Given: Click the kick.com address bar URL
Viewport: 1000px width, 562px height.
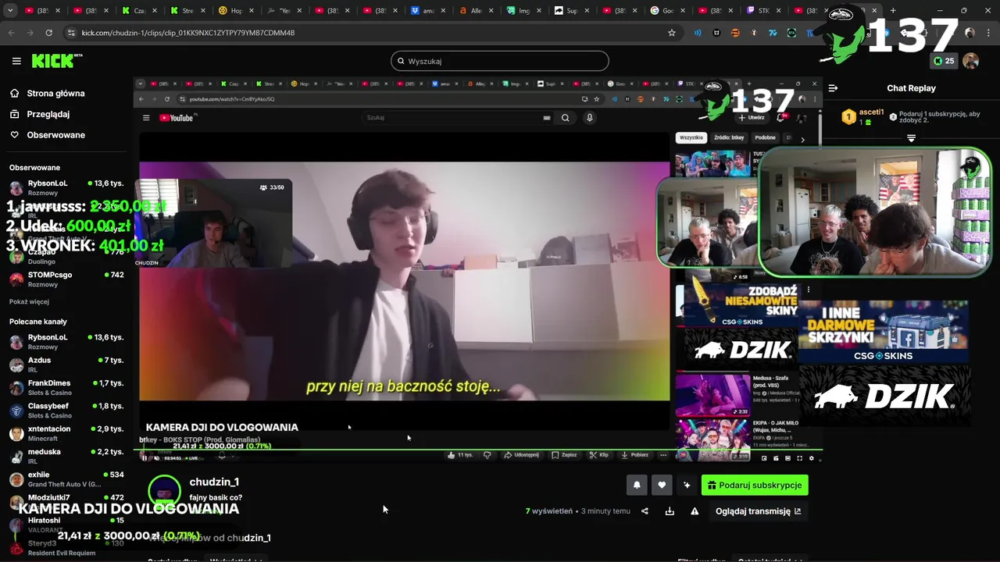Looking at the screenshot, I should coord(188,33).
